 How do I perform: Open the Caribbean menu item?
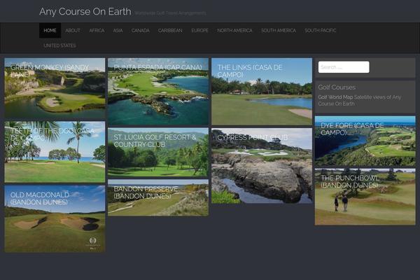click(170, 31)
